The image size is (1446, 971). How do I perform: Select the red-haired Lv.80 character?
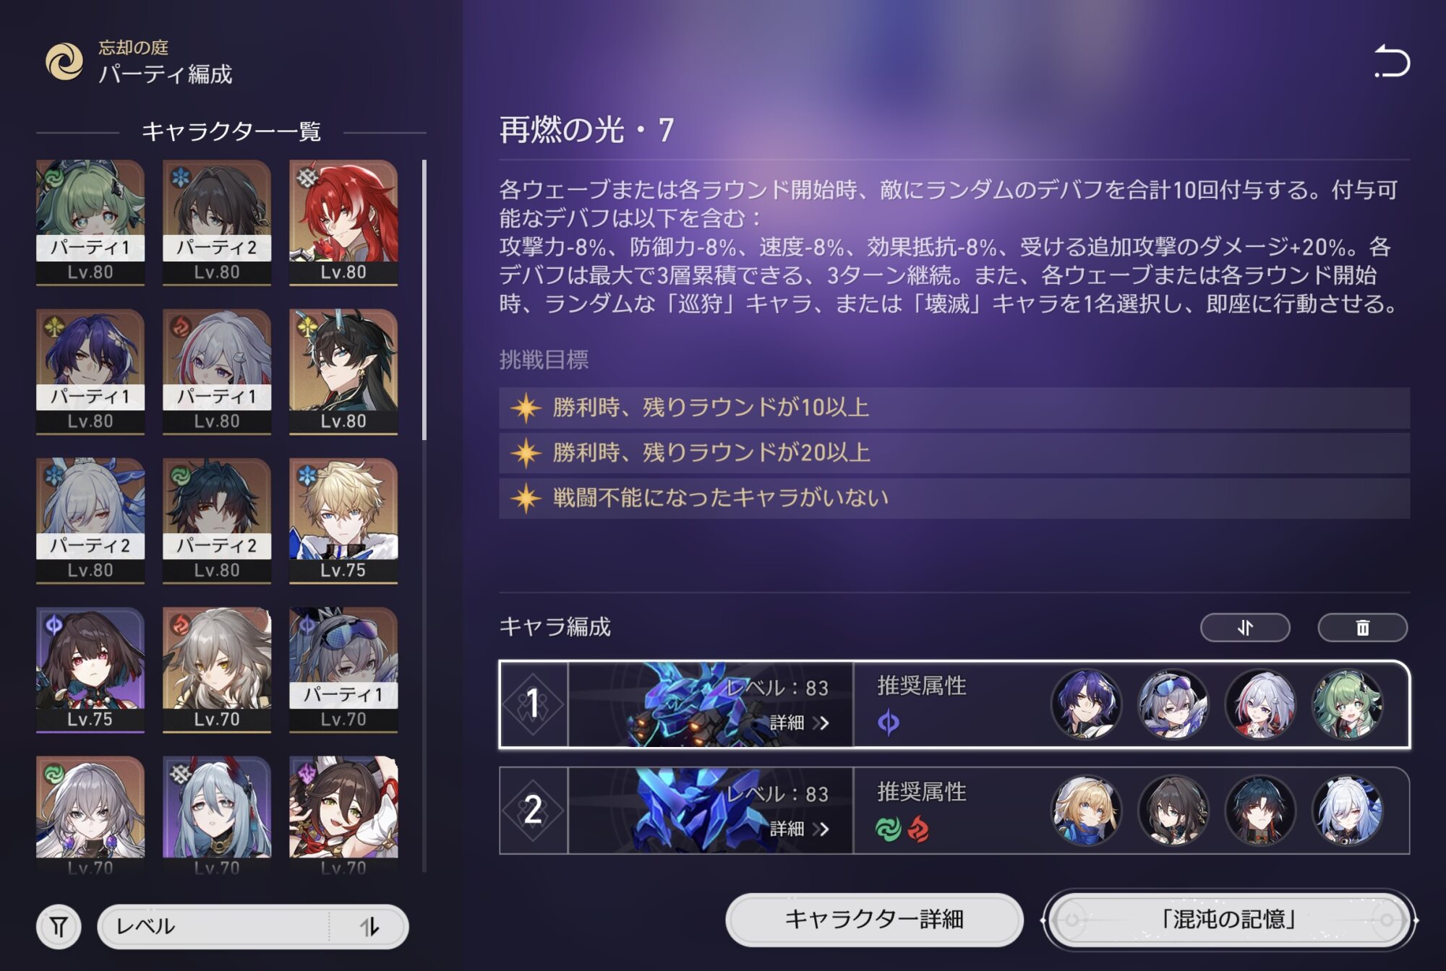point(343,222)
